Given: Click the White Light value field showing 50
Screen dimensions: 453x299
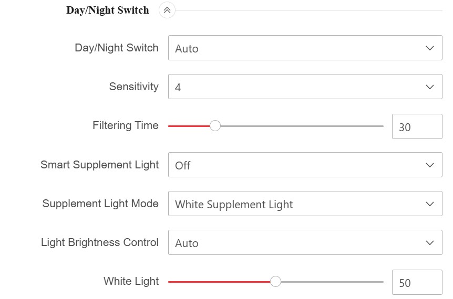Looking at the screenshot, I should 417,282.
